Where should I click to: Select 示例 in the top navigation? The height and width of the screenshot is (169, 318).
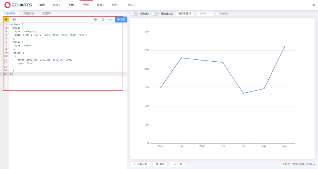pos(86,5)
